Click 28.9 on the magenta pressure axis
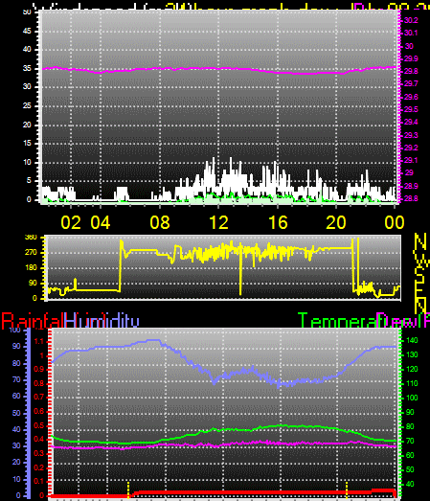Screen dimensions: 430x501 (411, 186)
